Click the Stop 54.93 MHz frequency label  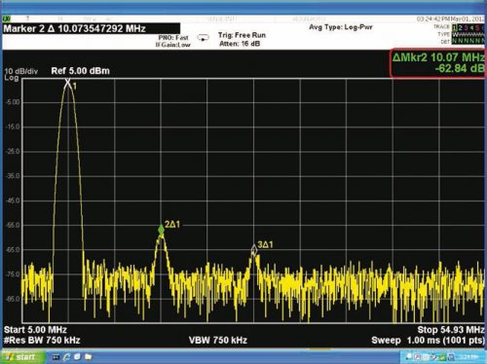point(451,330)
